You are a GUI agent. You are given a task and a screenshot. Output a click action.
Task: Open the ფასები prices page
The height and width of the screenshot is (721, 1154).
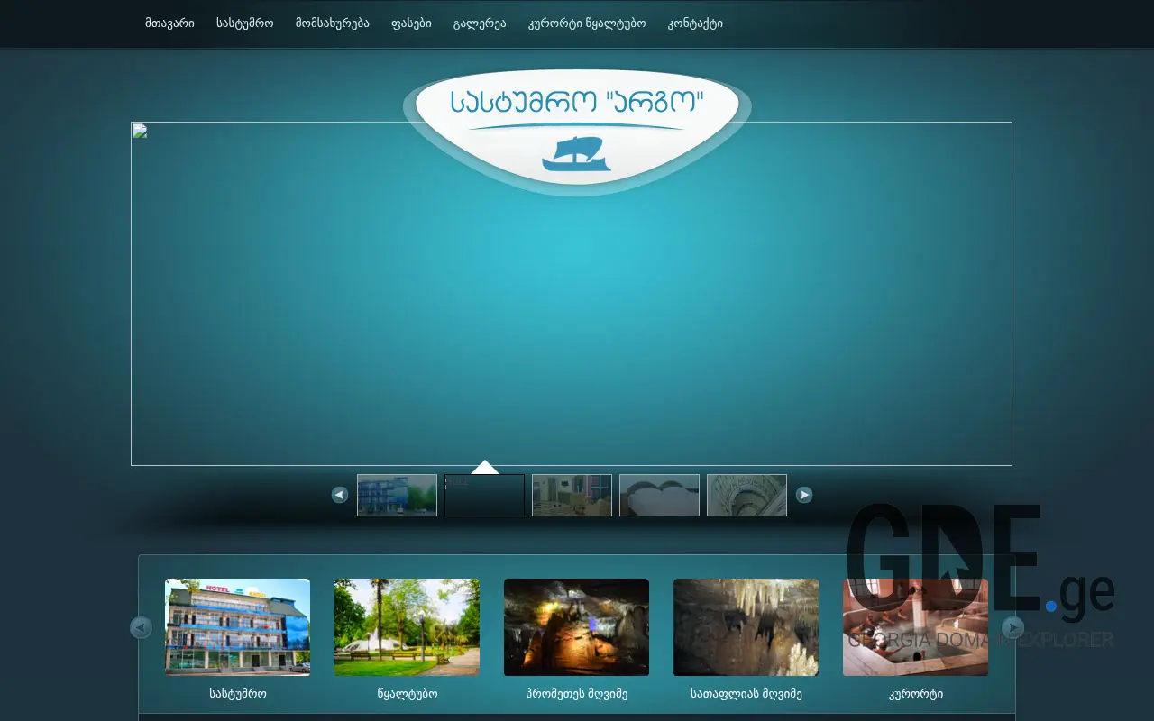[x=412, y=23]
